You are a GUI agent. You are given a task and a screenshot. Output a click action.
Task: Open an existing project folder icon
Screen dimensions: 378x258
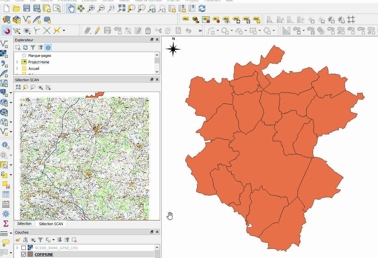point(16,9)
